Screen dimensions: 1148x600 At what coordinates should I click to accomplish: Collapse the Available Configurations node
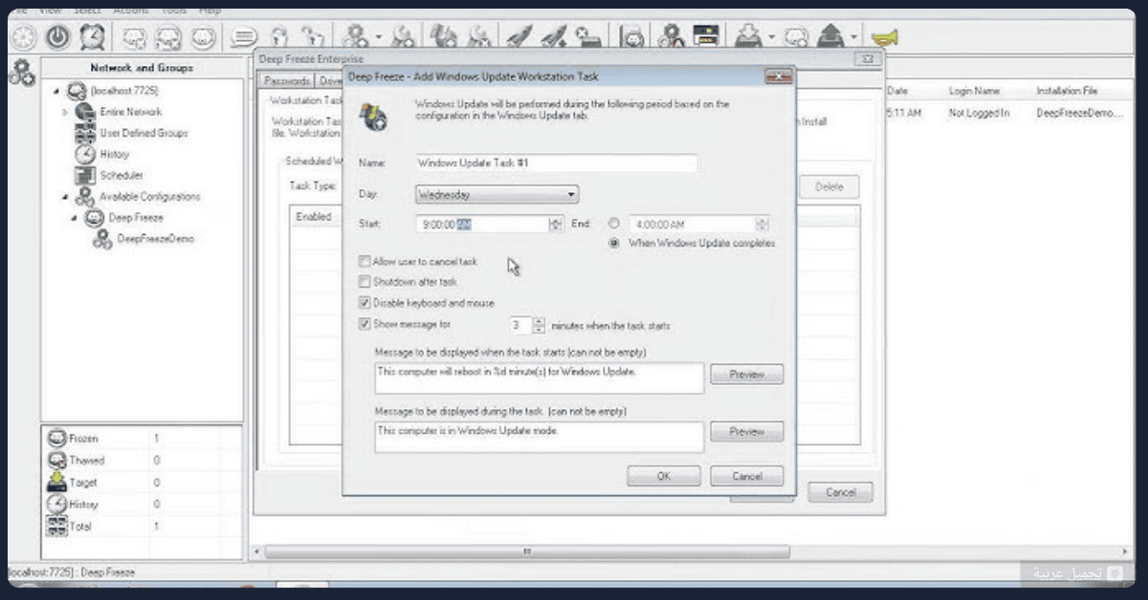point(65,197)
